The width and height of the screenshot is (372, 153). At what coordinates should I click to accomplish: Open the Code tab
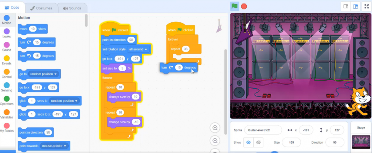coord(12,8)
